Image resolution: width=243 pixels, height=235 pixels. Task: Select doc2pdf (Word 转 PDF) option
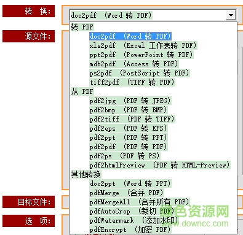click(x=130, y=36)
